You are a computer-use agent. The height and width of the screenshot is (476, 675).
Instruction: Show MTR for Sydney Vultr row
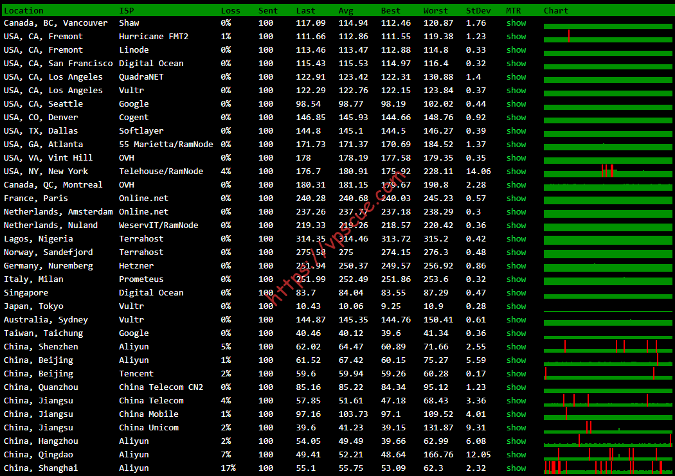pos(516,319)
